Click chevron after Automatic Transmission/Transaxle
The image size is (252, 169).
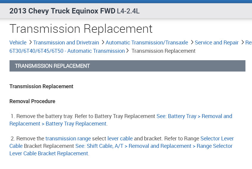[192, 43]
